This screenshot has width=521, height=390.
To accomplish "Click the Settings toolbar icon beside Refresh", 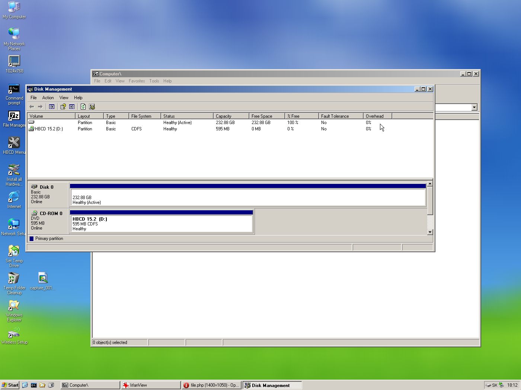I will point(92,107).
